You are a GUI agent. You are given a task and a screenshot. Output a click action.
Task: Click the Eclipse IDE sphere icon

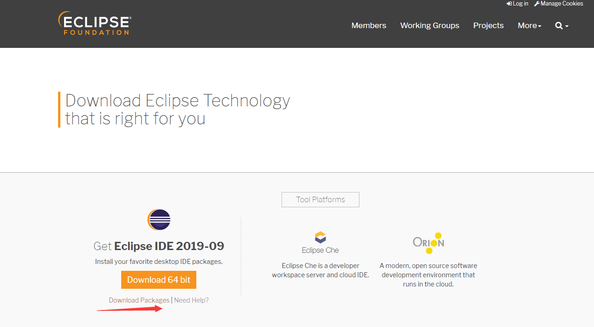click(x=159, y=220)
